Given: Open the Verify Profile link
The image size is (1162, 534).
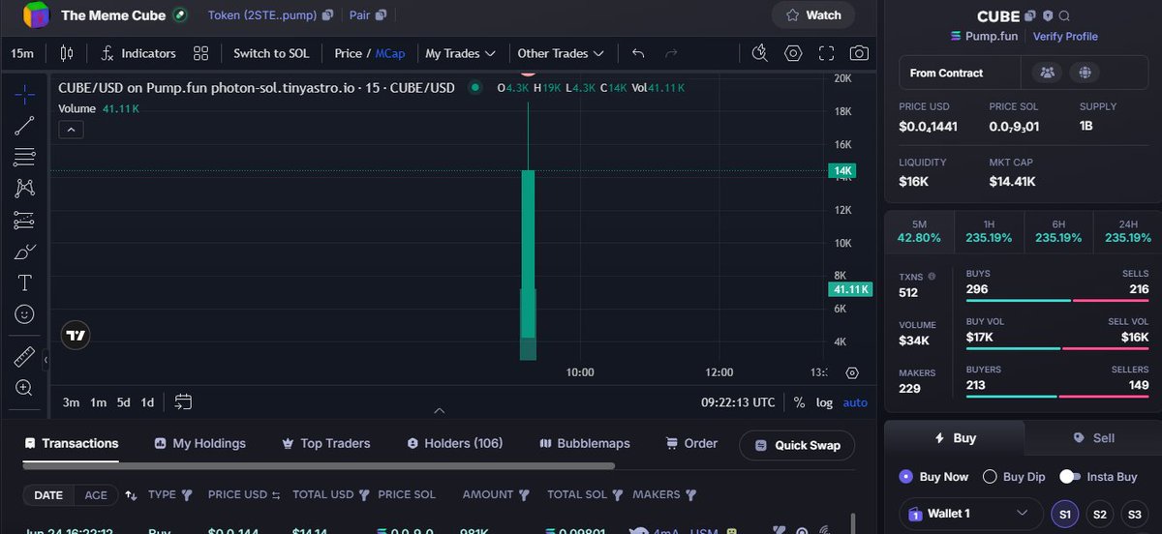Looking at the screenshot, I should 1065,36.
